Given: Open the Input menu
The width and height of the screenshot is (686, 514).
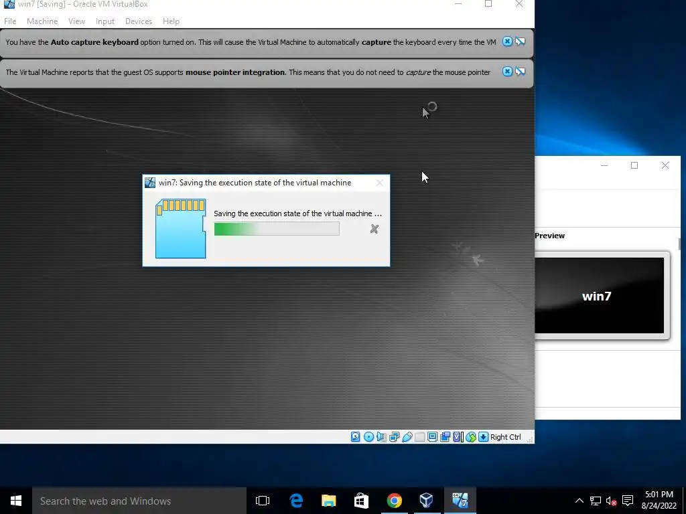Looking at the screenshot, I should click(105, 21).
